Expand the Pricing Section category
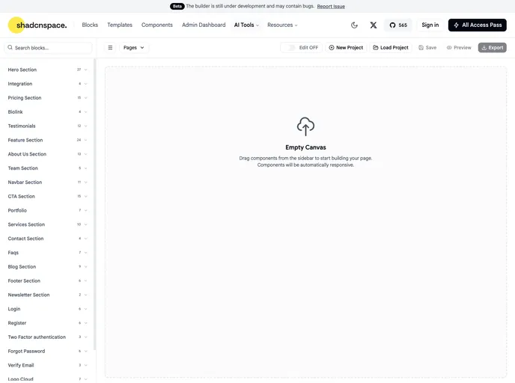Viewport: 515px width, 383px height. [x=47, y=98]
